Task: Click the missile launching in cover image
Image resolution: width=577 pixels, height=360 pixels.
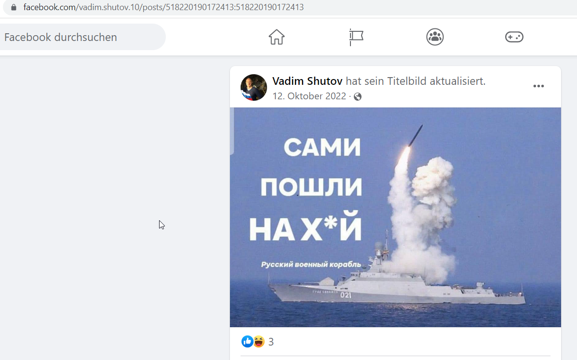Action: (415, 135)
